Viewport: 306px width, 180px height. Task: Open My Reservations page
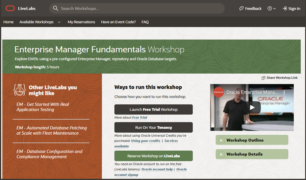point(82,22)
